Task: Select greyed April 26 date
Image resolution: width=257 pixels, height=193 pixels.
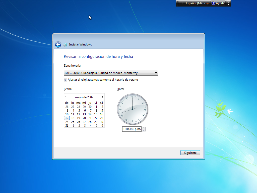Action: pos(67,107)
